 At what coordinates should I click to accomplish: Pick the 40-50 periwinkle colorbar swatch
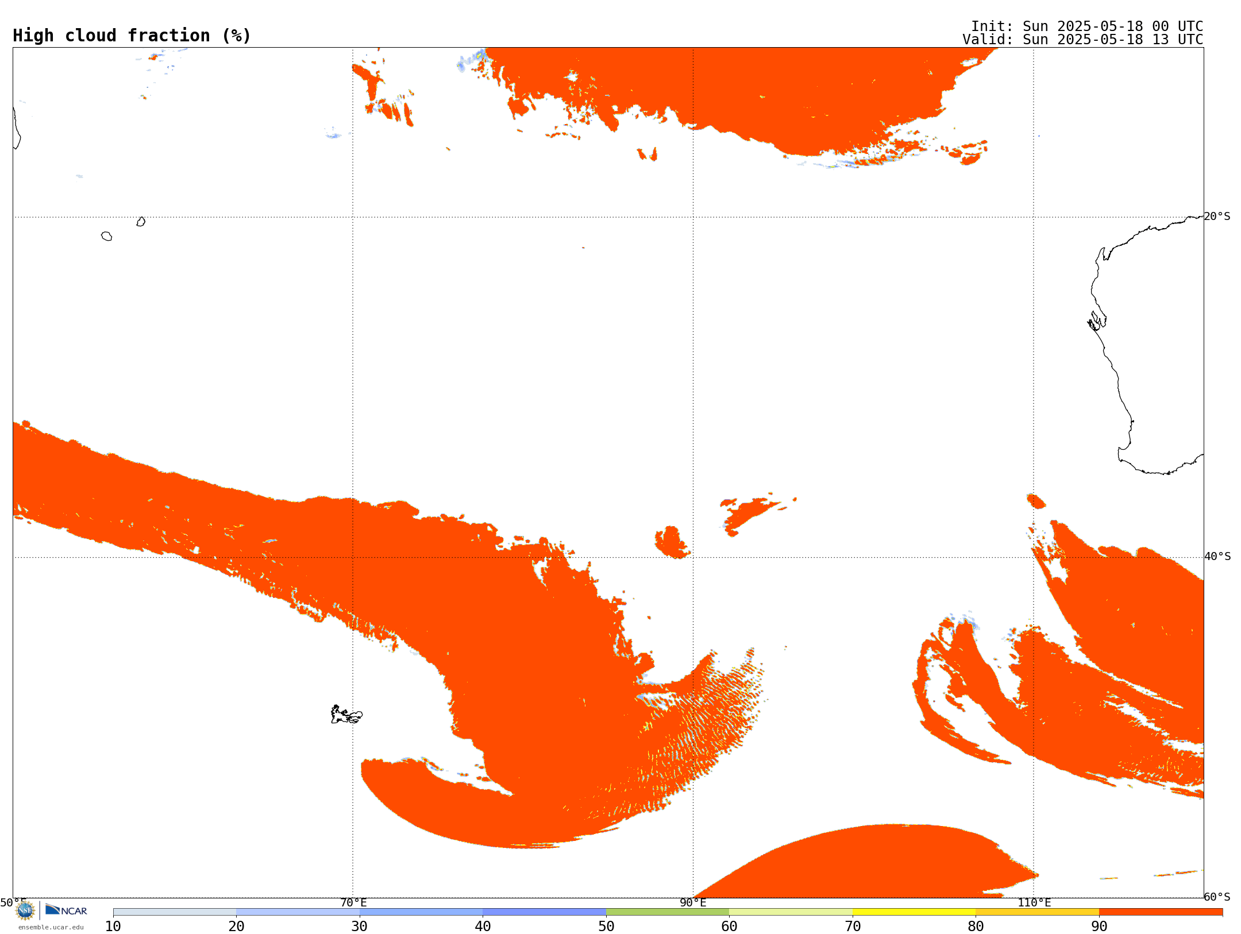click(544, 912)
